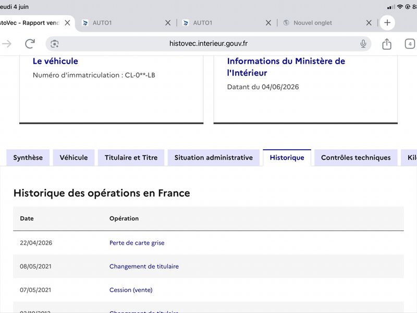Tap the histovec.interieur.gouv.fr address field
Screen dimensions: 417x313
point(208,44)
